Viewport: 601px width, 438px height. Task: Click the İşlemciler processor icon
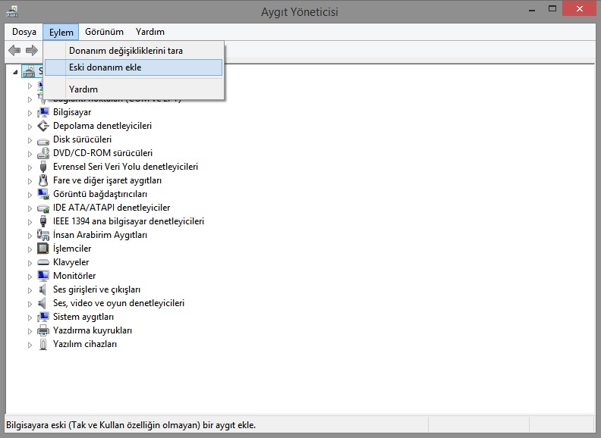[43, 249]
